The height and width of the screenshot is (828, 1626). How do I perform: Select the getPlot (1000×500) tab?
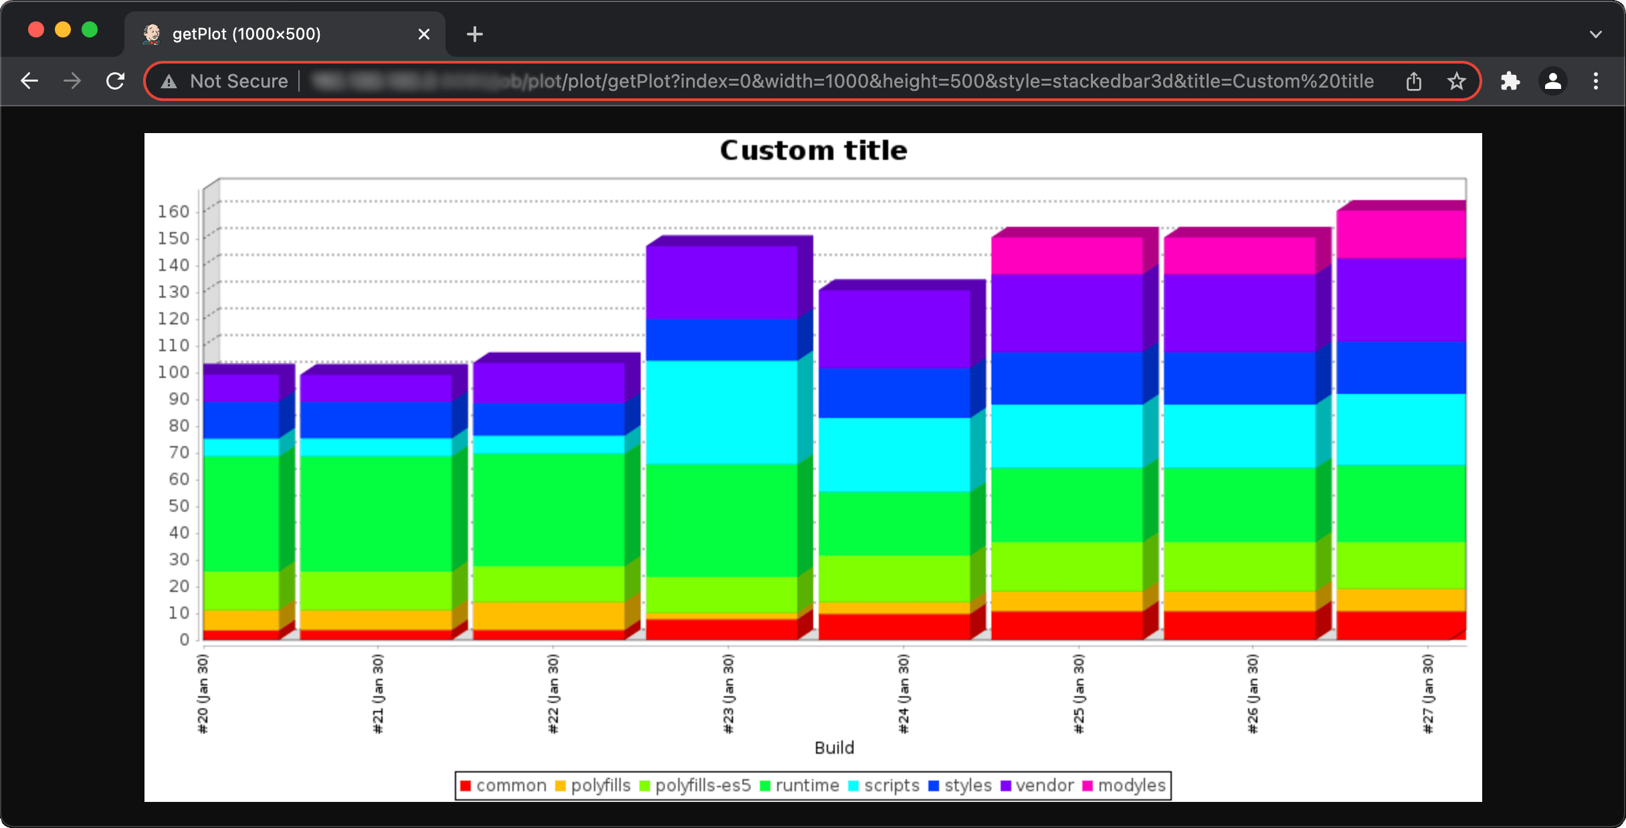tap(285, 34)
